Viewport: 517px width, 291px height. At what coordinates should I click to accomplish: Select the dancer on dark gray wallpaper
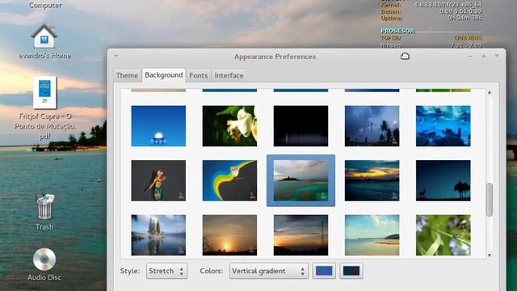click(x=158, y=180)
